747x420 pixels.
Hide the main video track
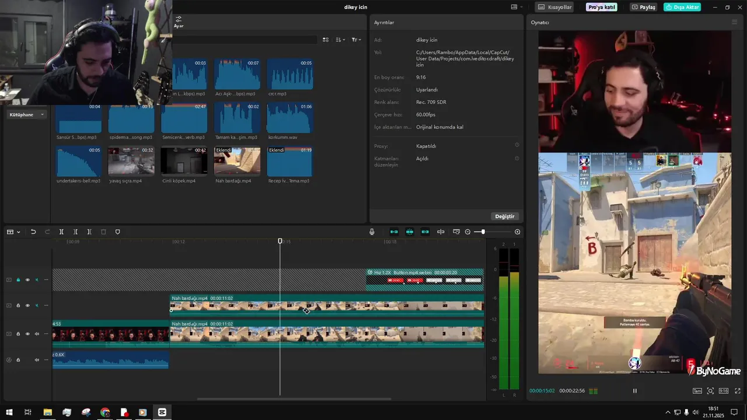pos(27,334)
